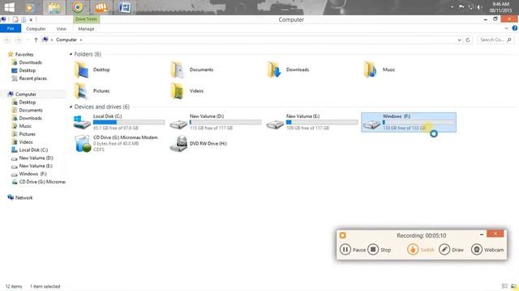Expand the ribbon with the chevron

[x=506, y=29]
